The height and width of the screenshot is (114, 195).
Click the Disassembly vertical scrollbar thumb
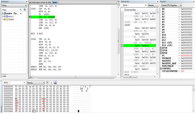157,12
